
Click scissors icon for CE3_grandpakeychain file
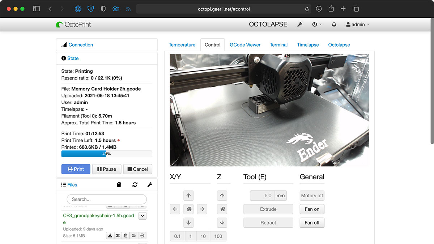pyautogui.click(x=118, y=236)
